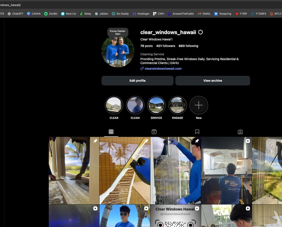Click the Clear Windows Hawai'i display name

click(x=156, y=39)
